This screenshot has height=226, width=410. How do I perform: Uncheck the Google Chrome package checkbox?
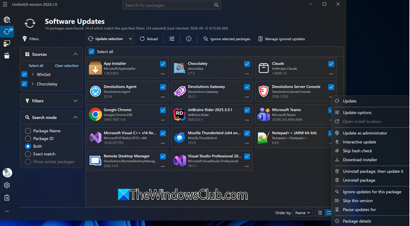[163, 110]
